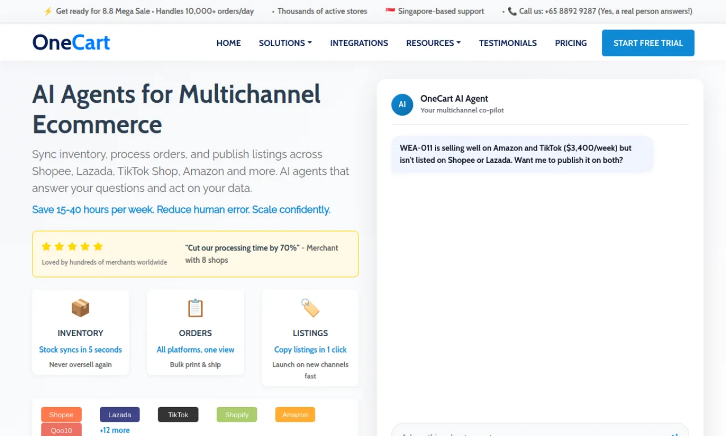Image resolution: width=726 pixels, height=436 pixels.
Task: Click the START FREE TRIAL button
Action: pos(648,43)
